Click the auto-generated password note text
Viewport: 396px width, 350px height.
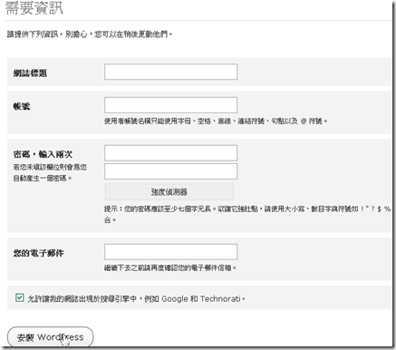coord(50,172)
